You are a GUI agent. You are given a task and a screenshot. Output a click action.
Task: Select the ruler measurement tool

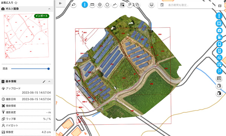coord(92,5)
